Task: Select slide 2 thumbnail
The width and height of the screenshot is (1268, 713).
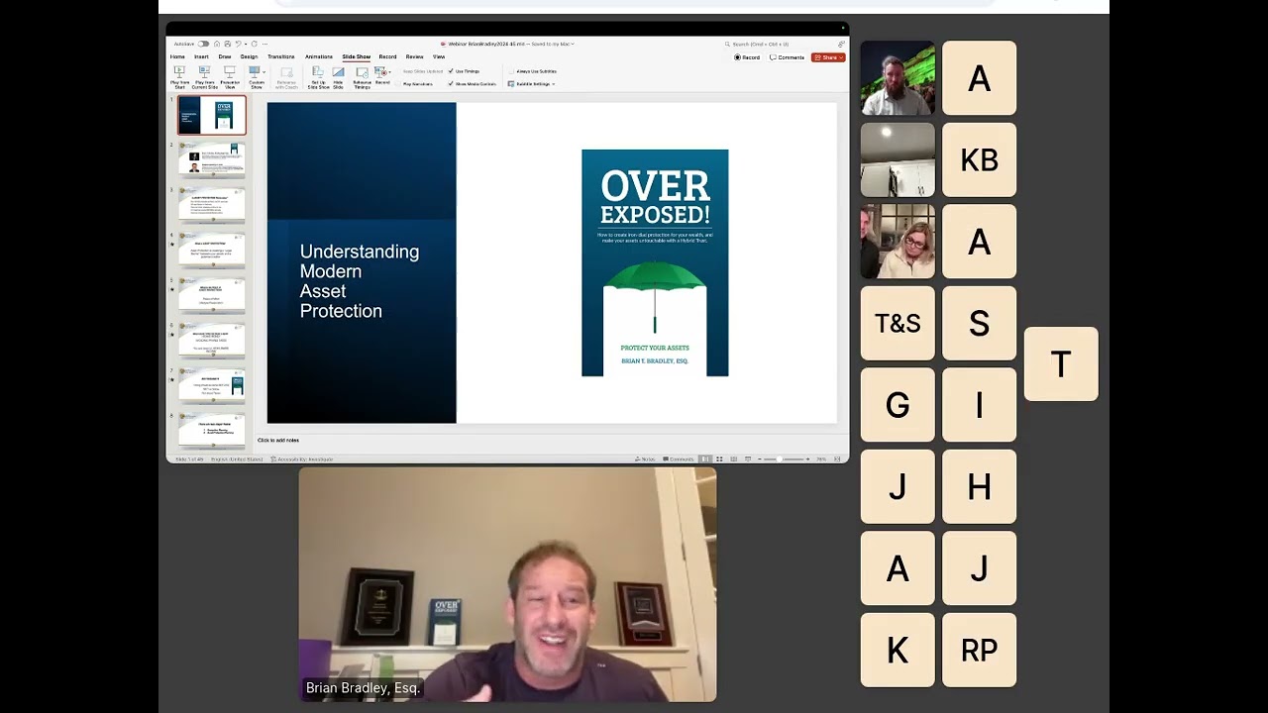Action: pos(211,160)
